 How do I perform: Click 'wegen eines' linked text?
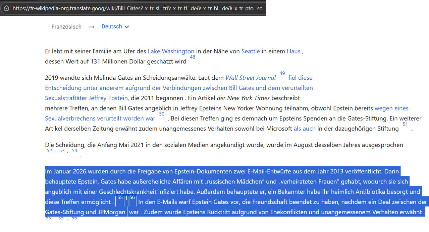(x=391, y=108)
